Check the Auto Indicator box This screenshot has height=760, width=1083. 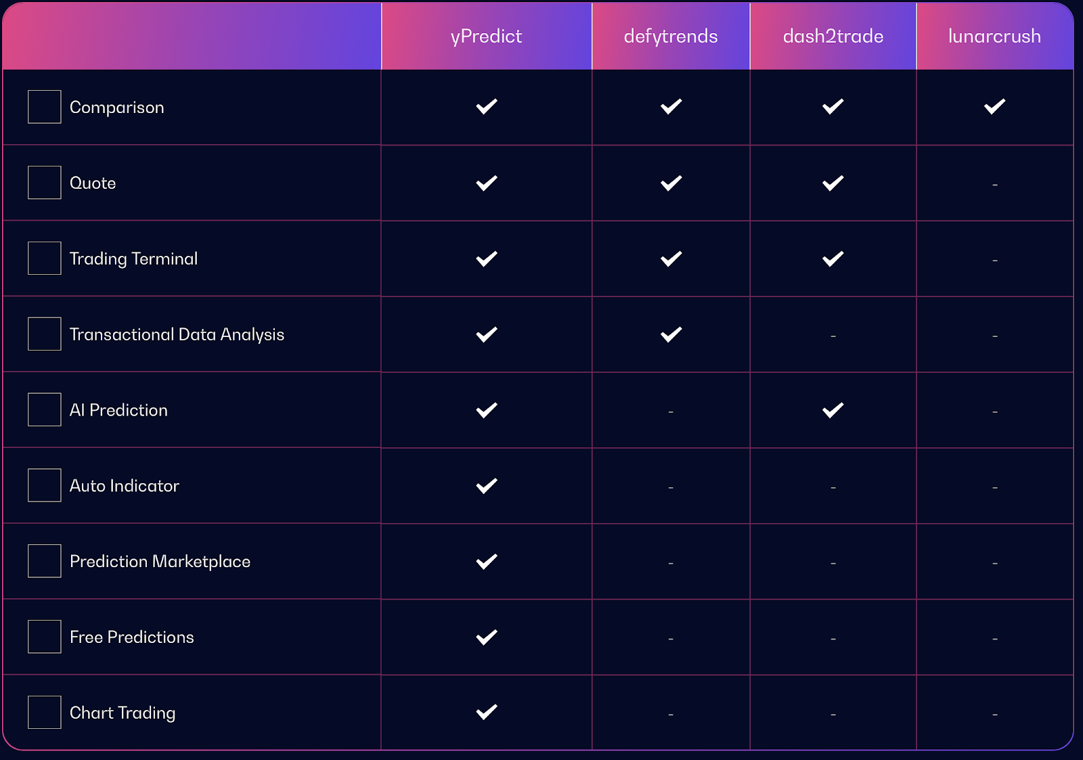[x=45, y=485]
